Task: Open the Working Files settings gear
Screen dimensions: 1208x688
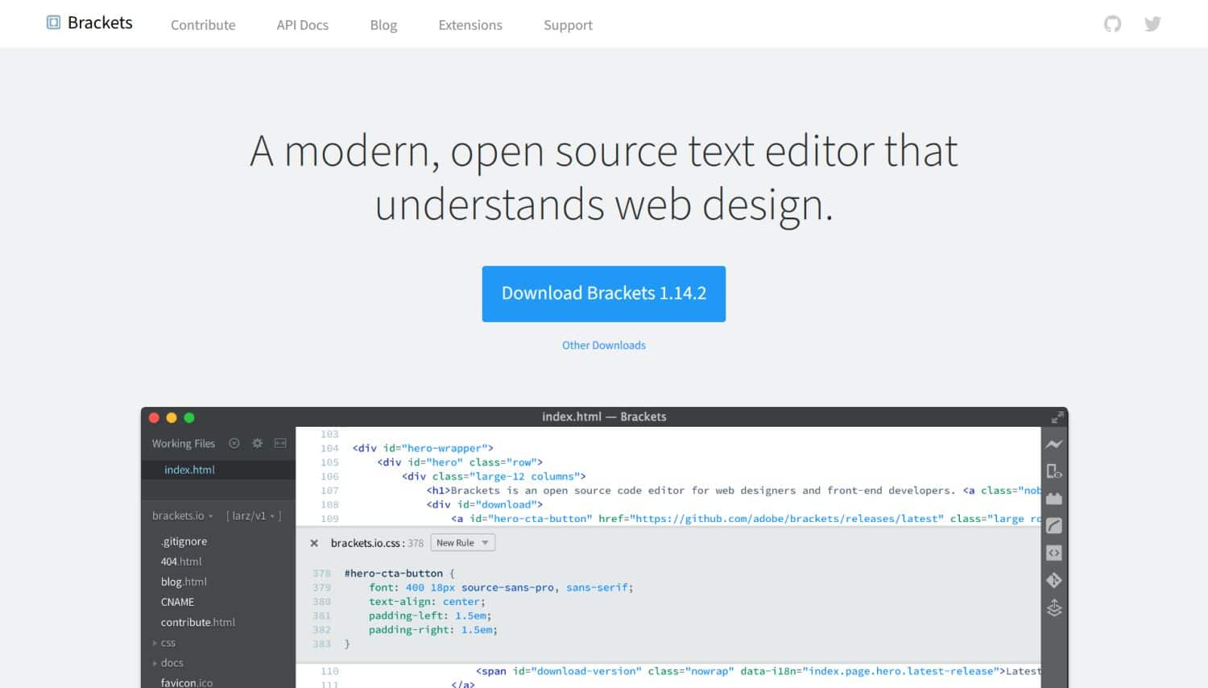Action: tap(257, 443)
